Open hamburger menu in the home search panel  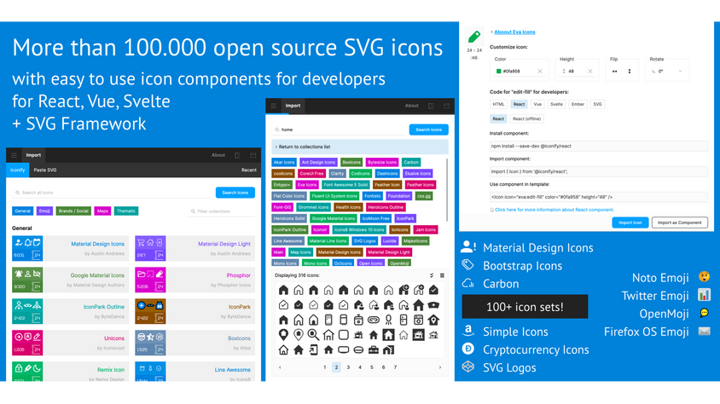[273, 106]
